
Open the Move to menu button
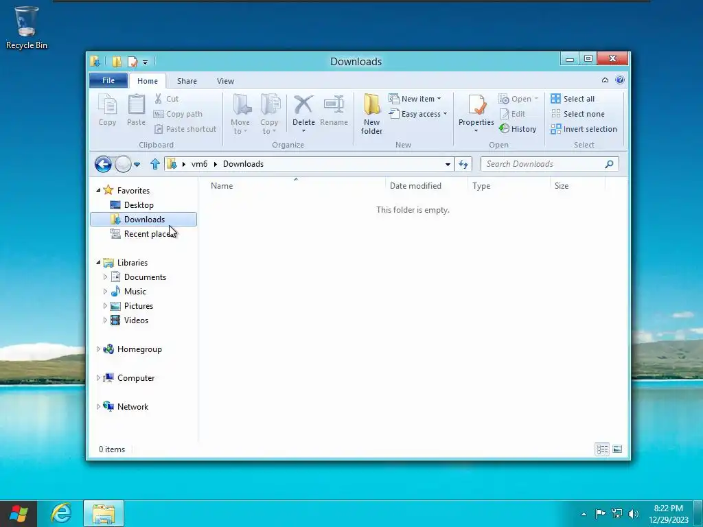pyautogui.click(x=240, y=114)
